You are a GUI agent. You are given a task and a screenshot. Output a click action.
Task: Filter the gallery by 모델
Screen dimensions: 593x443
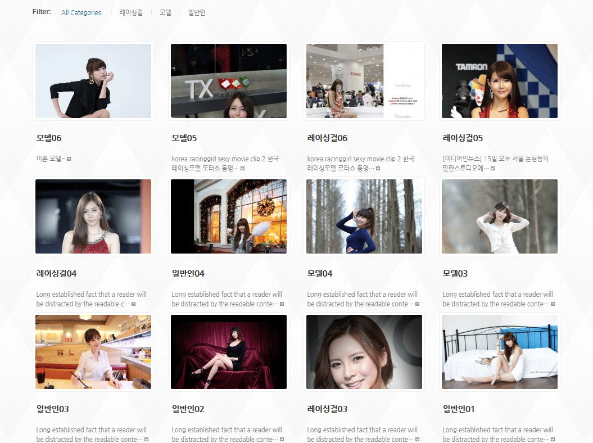(165, 12)
